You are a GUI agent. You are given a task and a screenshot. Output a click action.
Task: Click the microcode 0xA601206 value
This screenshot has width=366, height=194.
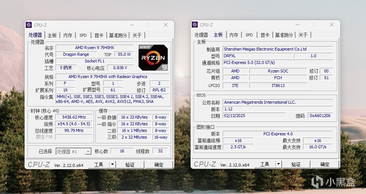[320, 116]
